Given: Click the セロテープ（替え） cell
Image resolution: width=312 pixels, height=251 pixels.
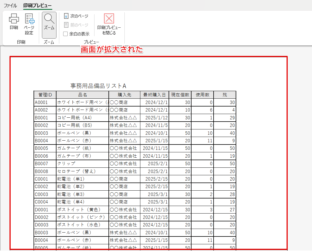Looking at the screenshot, I should point(76,171).
